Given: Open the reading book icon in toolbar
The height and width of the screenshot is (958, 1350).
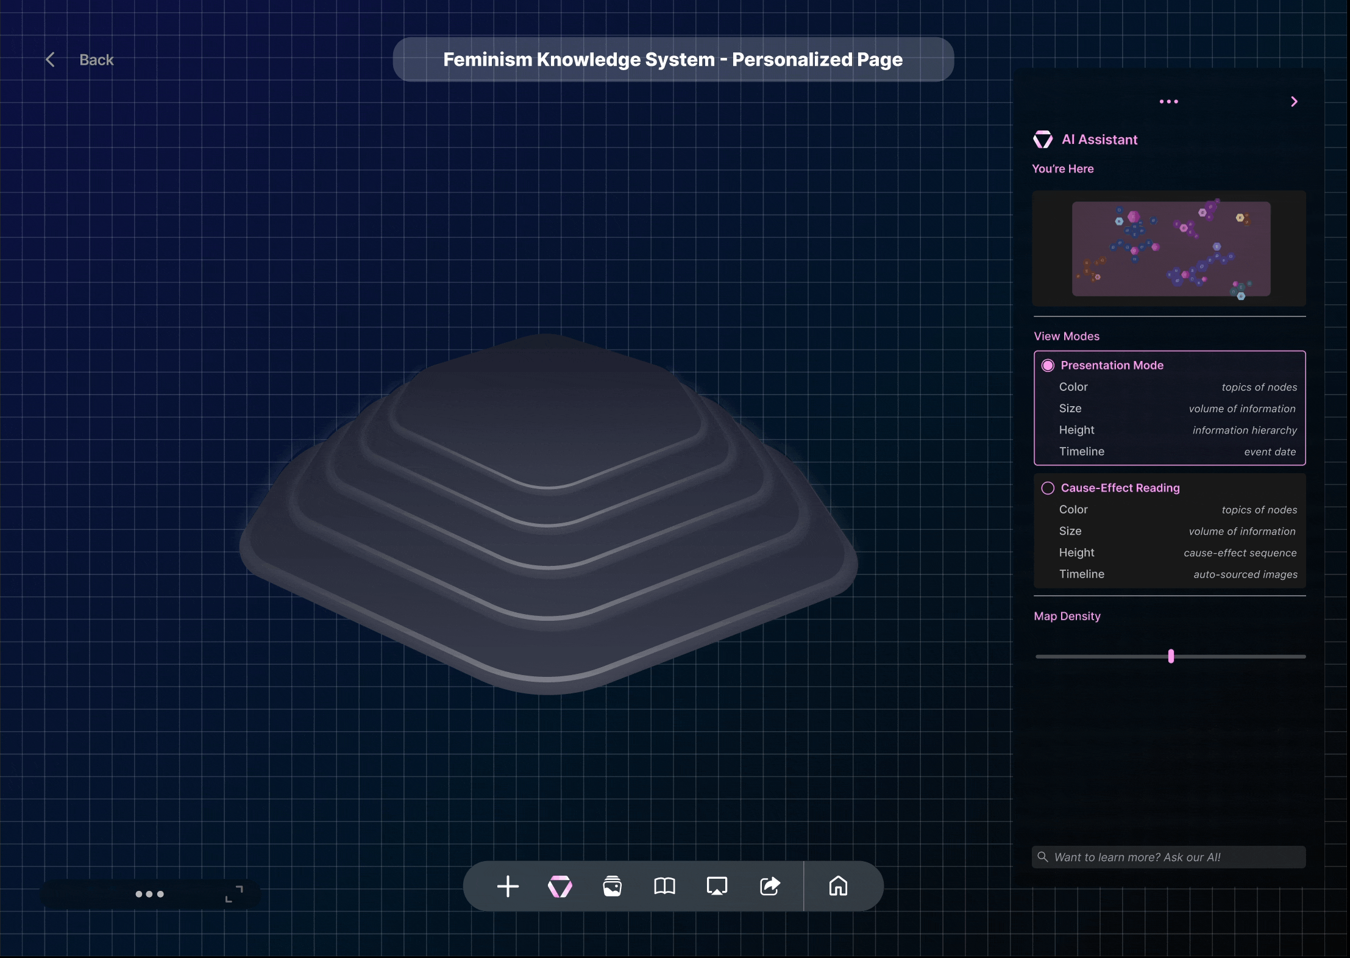Looking at the screenshot, I should pyautogui.click(x=664, y=887).
